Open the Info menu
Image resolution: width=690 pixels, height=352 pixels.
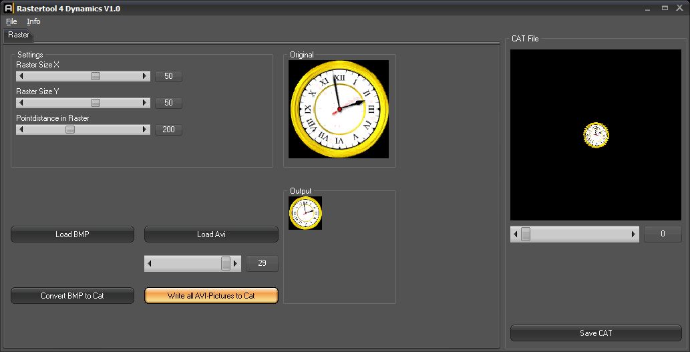point(33,21)
